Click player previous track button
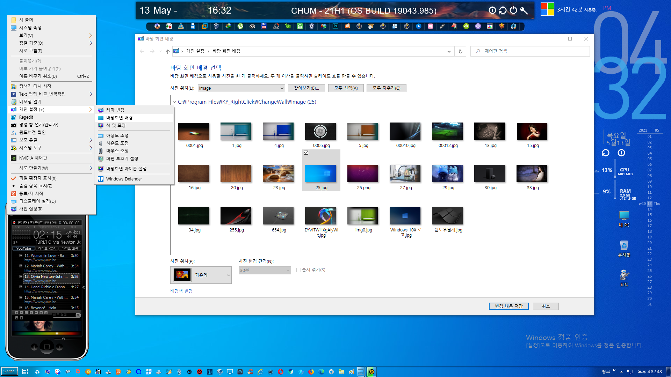Viewport: 671px width, 377px height. 34,347
